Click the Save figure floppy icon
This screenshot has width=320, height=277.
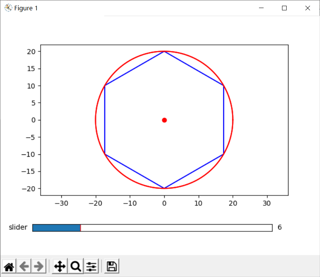112,266
